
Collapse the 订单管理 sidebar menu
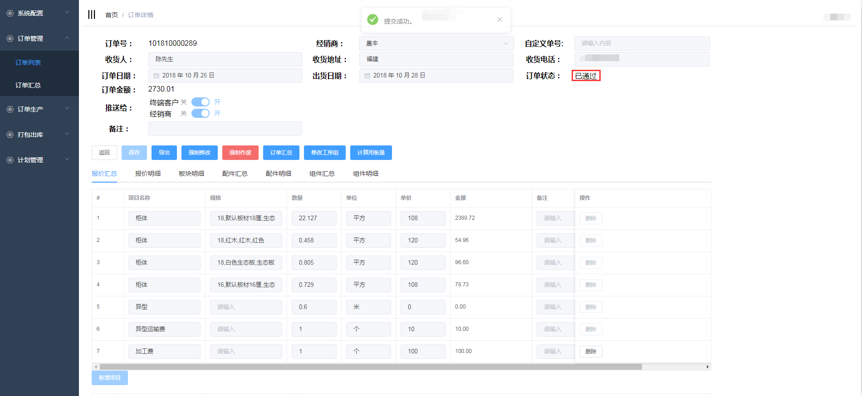(x=67, y=38)
